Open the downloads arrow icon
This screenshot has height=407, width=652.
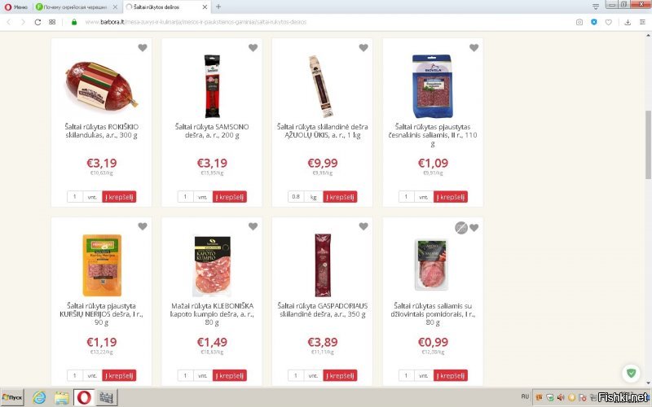pos(628,22)
